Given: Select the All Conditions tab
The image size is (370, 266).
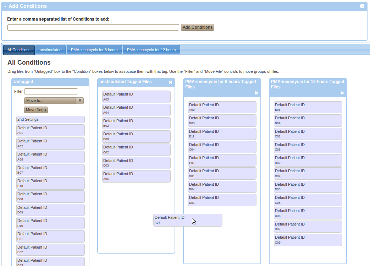Looking at the screenshot, I should pyautogui.click(x=18, y=50).
